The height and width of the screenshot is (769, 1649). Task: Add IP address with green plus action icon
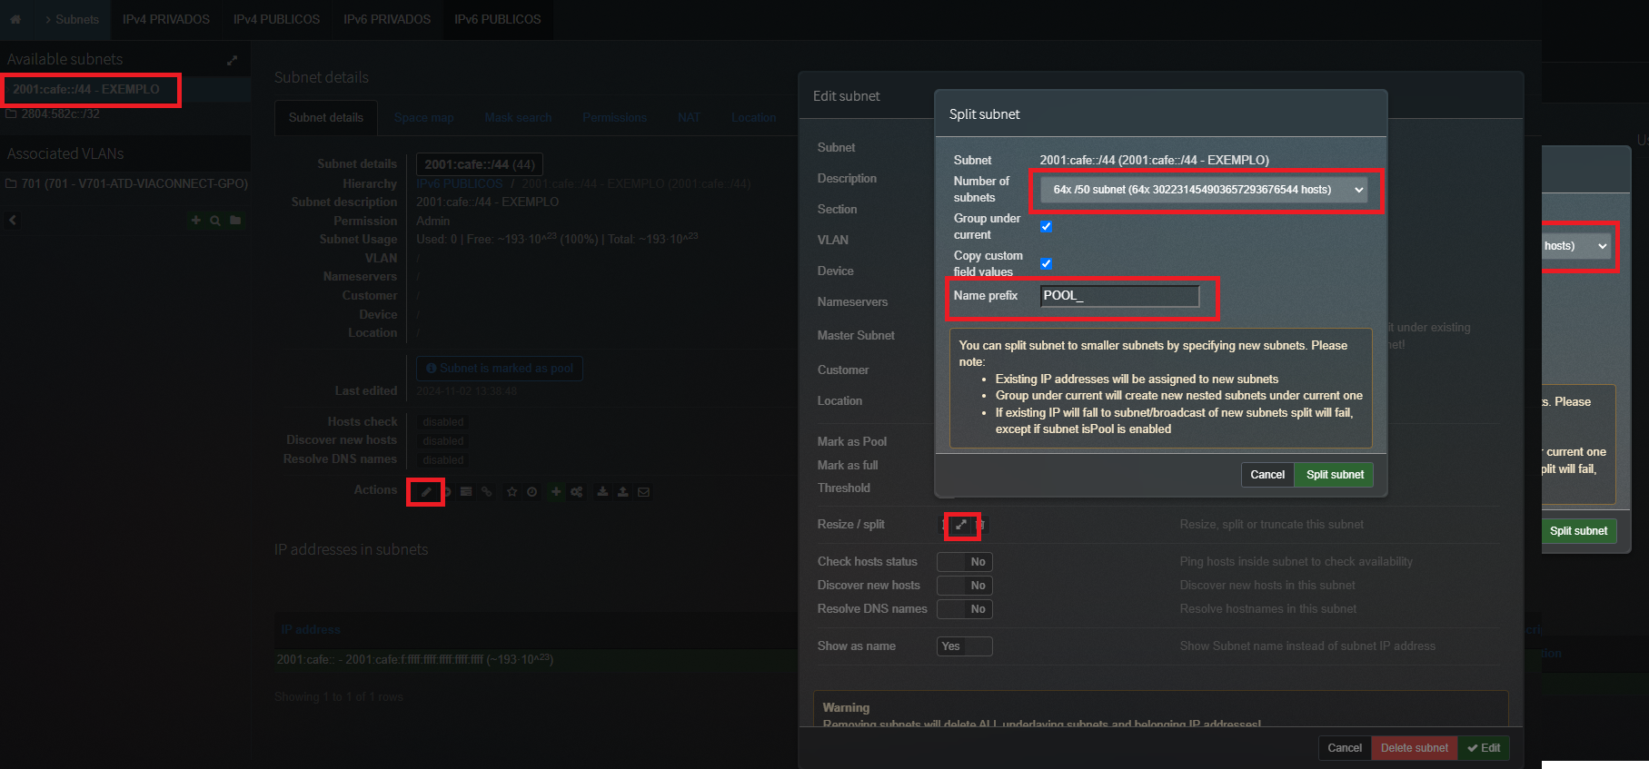556,492
